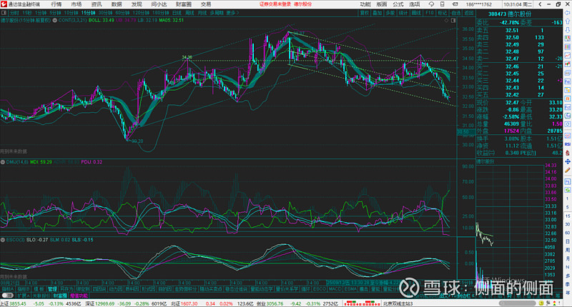The height and width of the screenshot is (307, 572).
Task: Expand the 更多> timeframe options
Action: [x=232, y=13]
